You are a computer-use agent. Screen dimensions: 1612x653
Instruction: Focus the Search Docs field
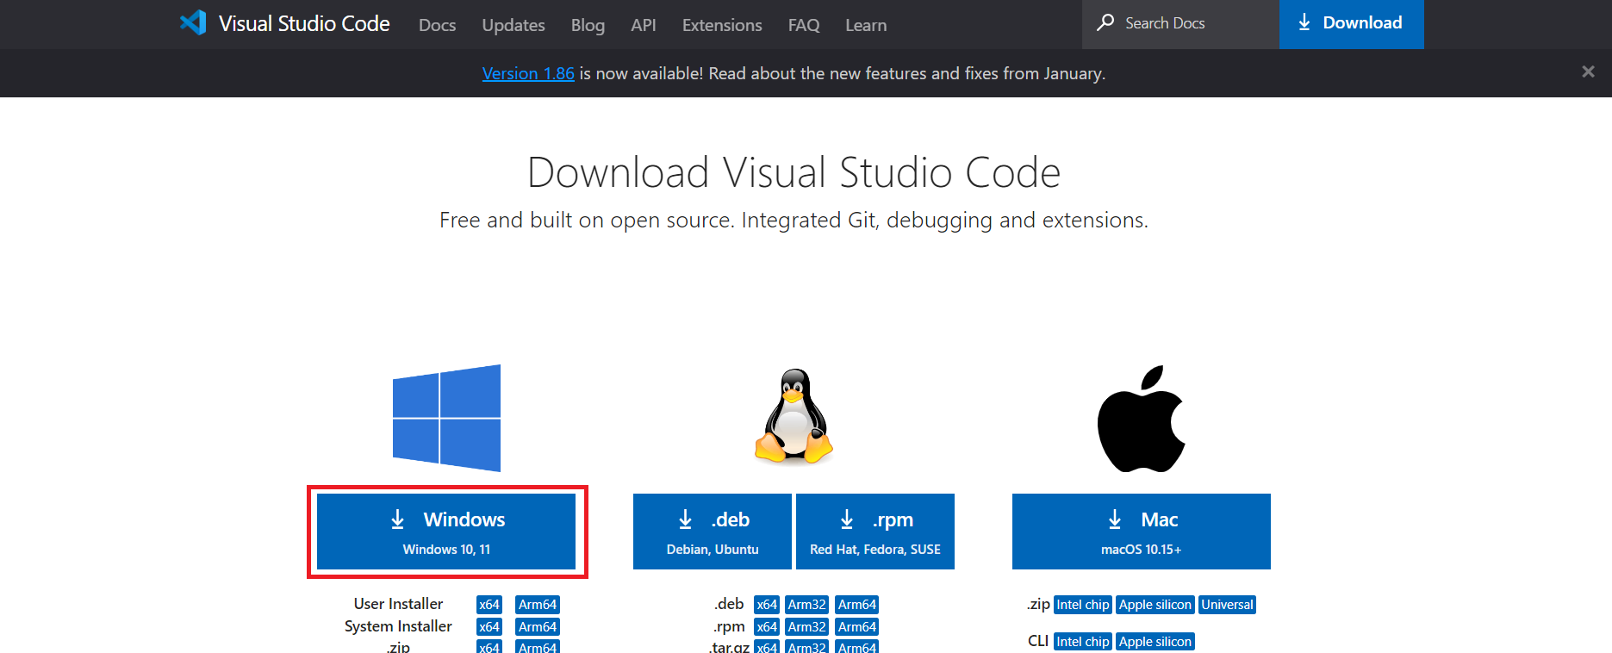click(1180, 23)
